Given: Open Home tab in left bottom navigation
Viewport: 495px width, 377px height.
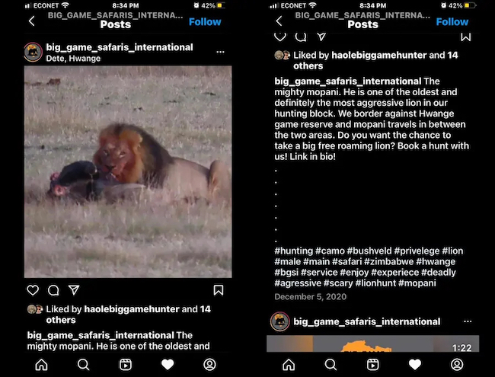Looking at the screenshot, I should pos(41,365).
